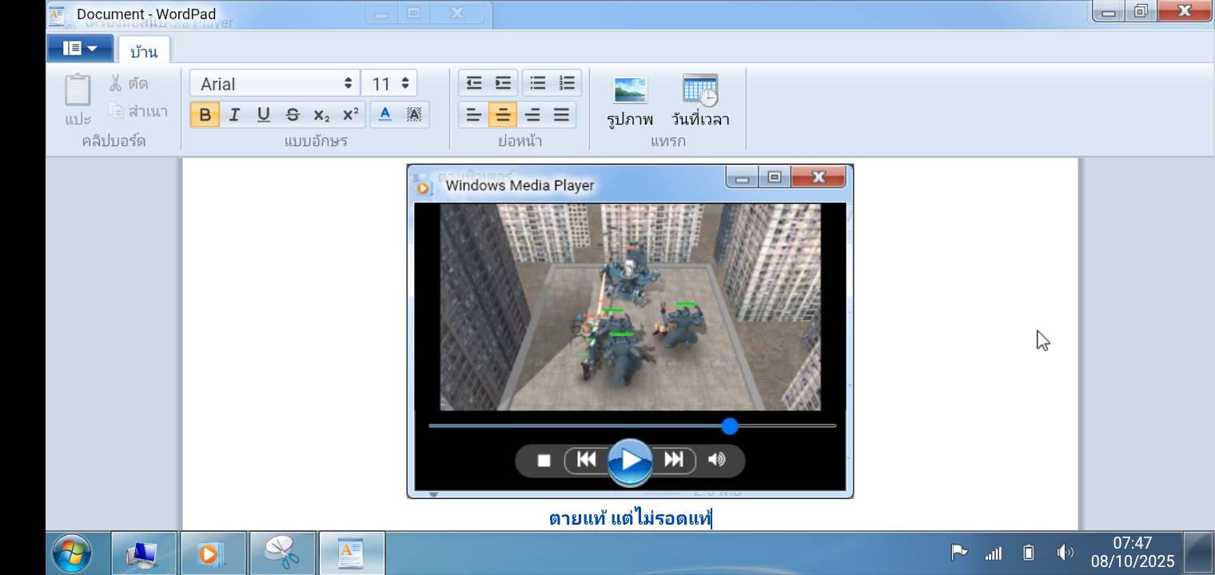This screenshot has height=575, width=1215.
Task: Click the WordPad taskbar button
Action: coord(351,553)
